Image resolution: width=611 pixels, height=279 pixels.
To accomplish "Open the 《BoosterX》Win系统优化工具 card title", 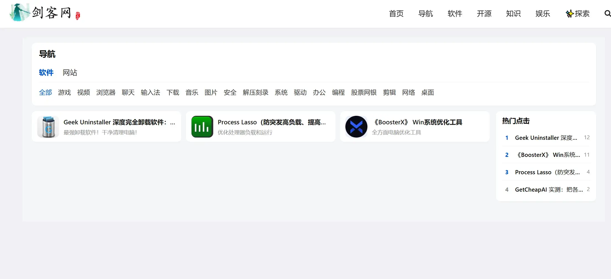I will [417, 122].
